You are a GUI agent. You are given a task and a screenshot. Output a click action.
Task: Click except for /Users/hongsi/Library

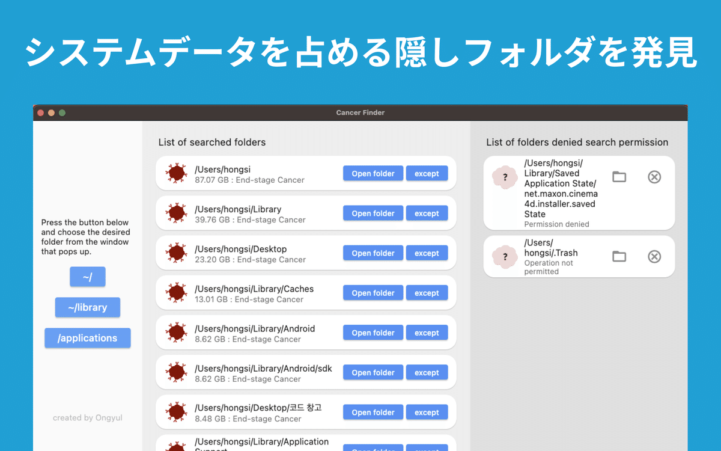(427, 213)
